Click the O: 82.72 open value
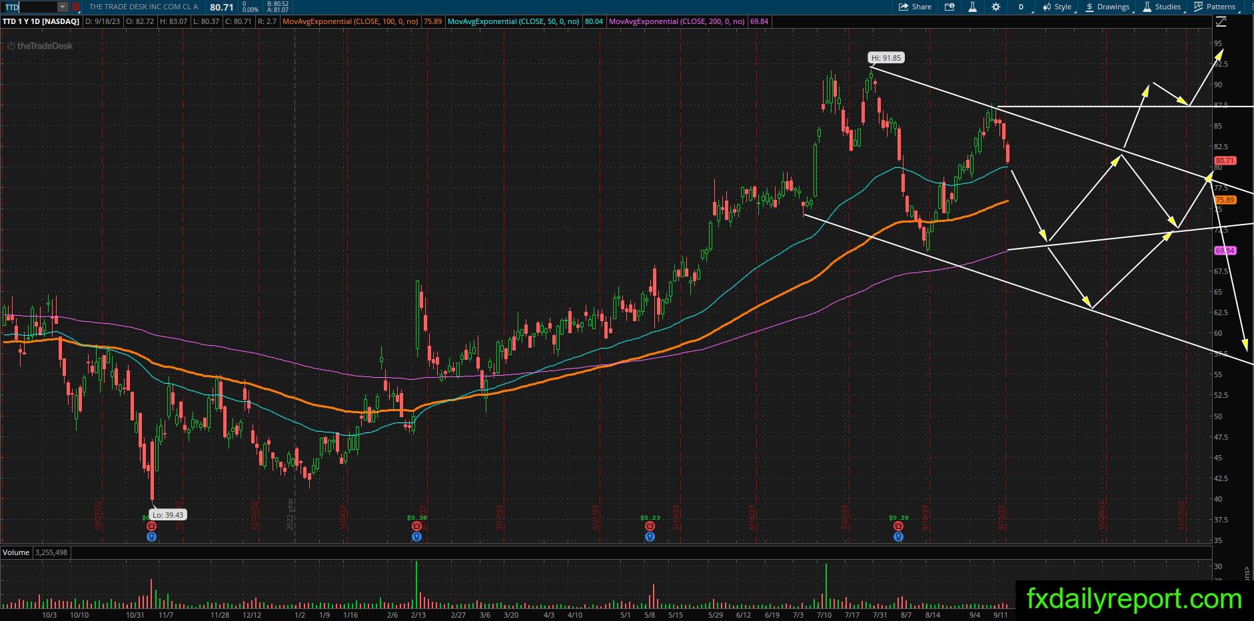1254x621 pixels. point(140,21)
